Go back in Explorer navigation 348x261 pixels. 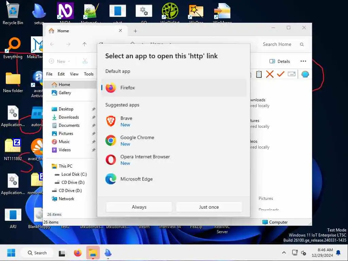tap(52, 44)
